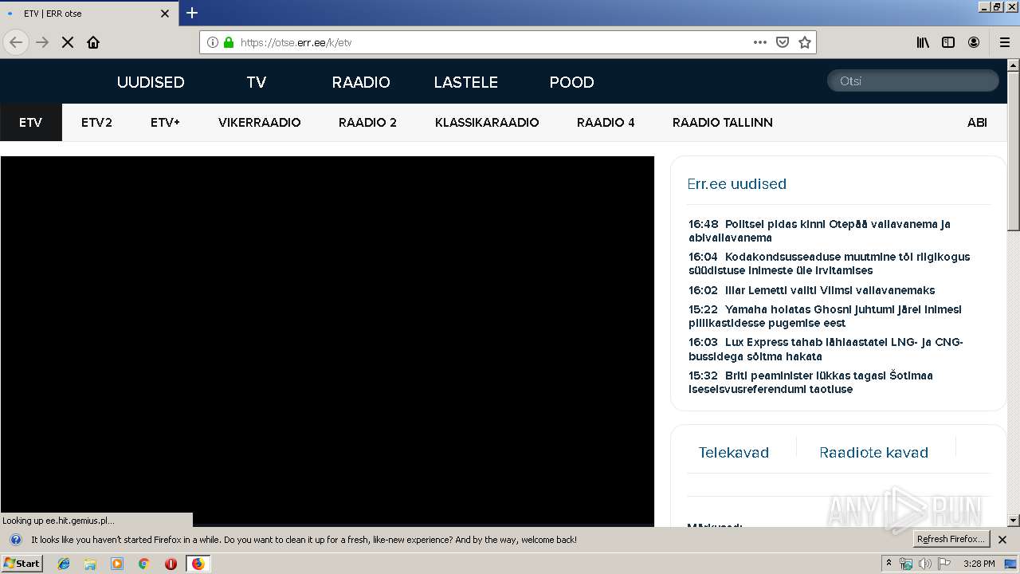Select the Telekavad tab
The width and height of the screenshot is (1020, 574).
[733, 453]
